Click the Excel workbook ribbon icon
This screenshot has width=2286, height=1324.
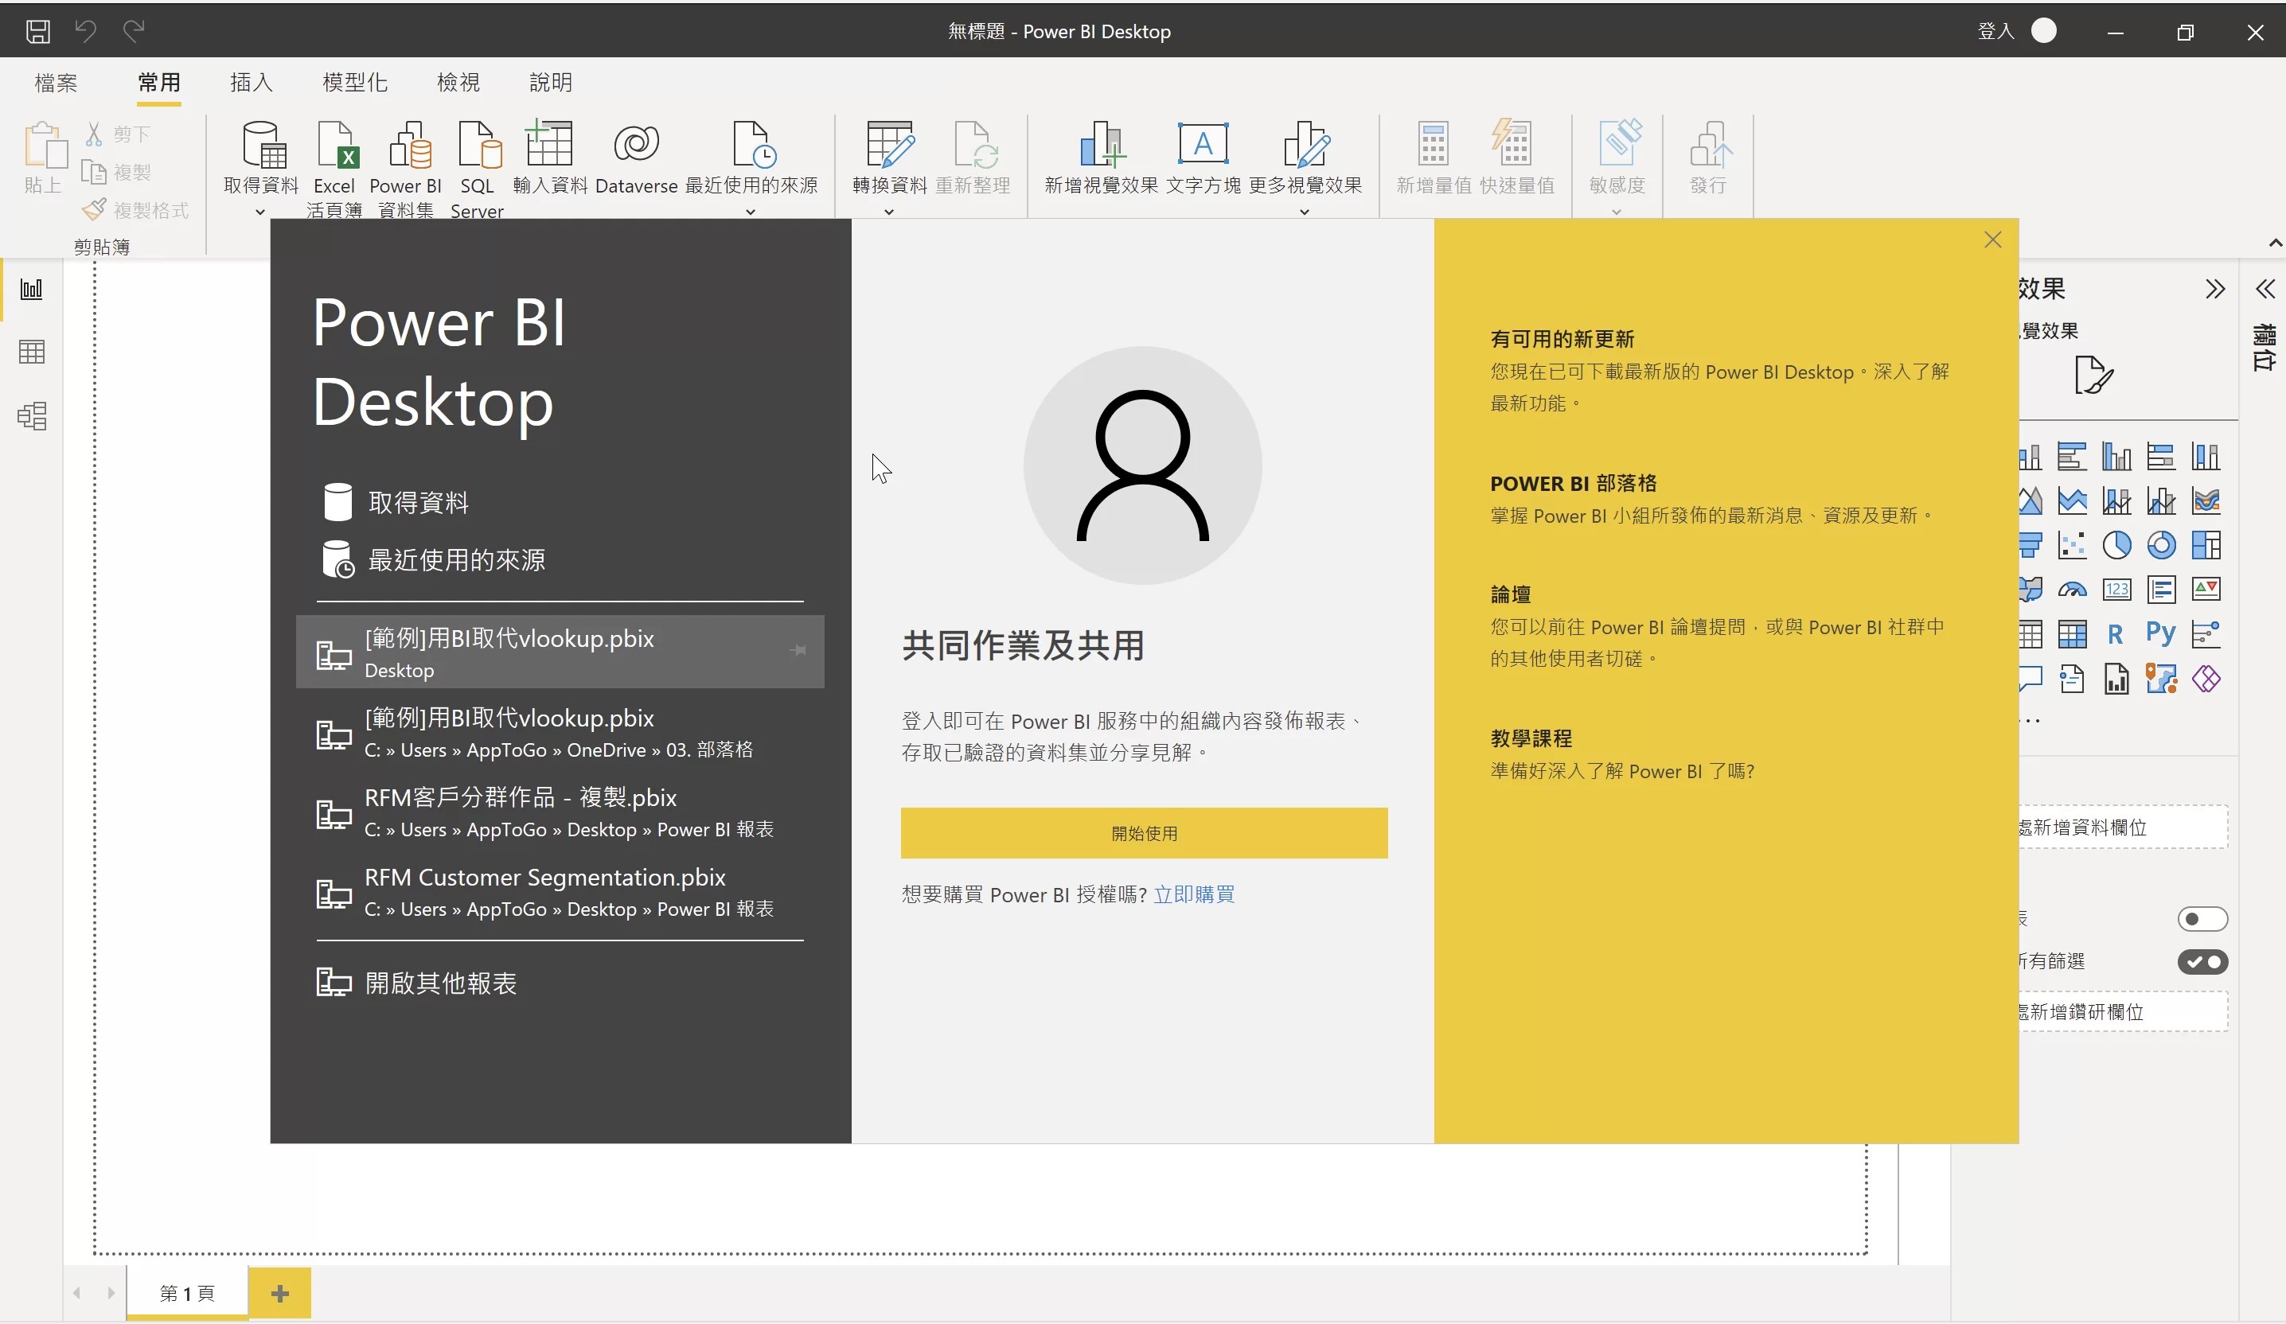click(335, 148)
